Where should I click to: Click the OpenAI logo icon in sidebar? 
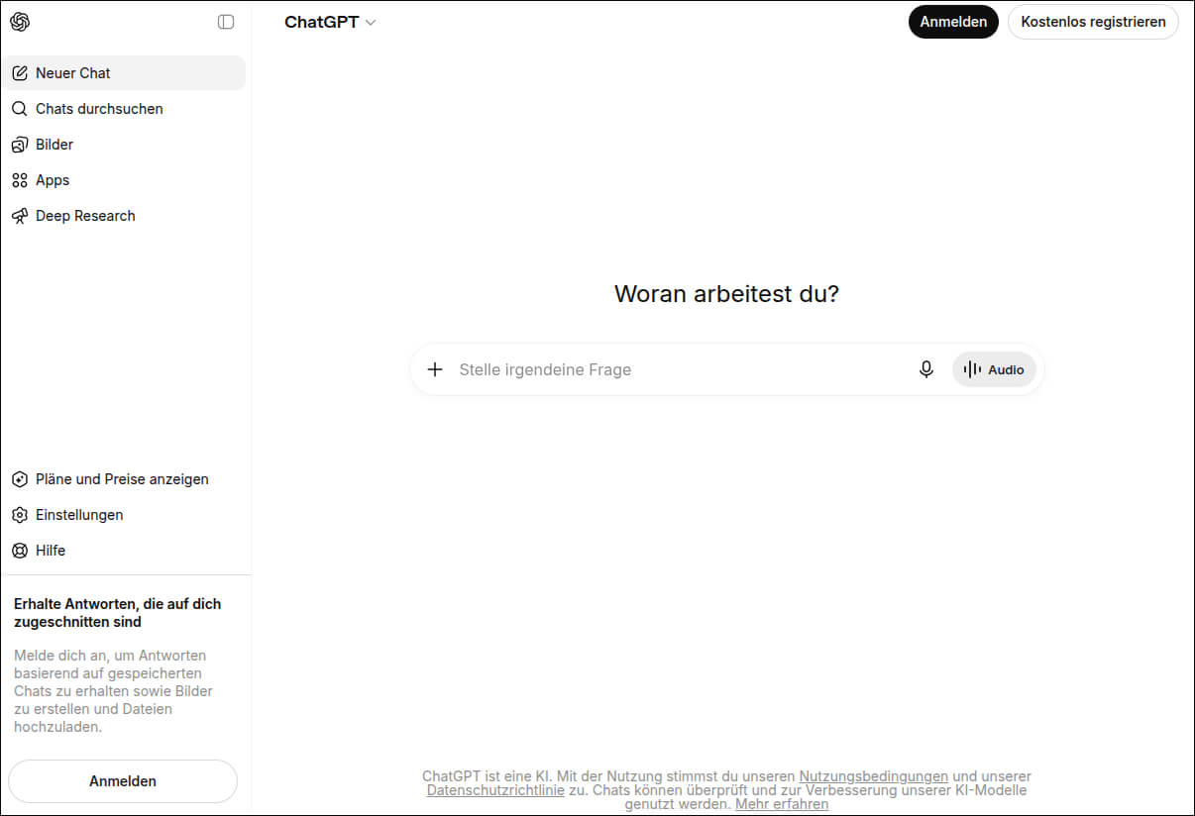[20, 22]
